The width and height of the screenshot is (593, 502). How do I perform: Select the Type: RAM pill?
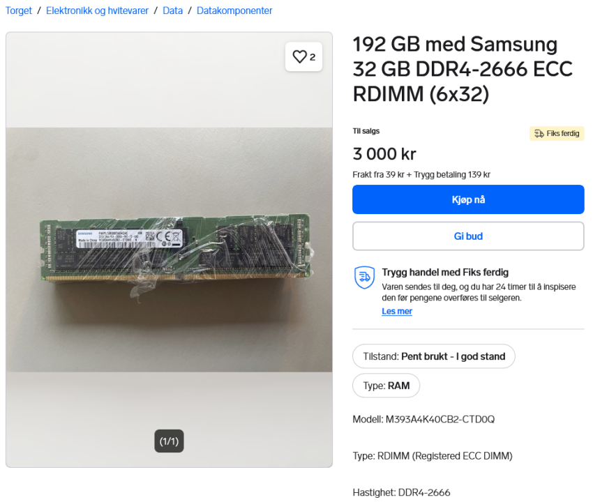click(386, 385)
